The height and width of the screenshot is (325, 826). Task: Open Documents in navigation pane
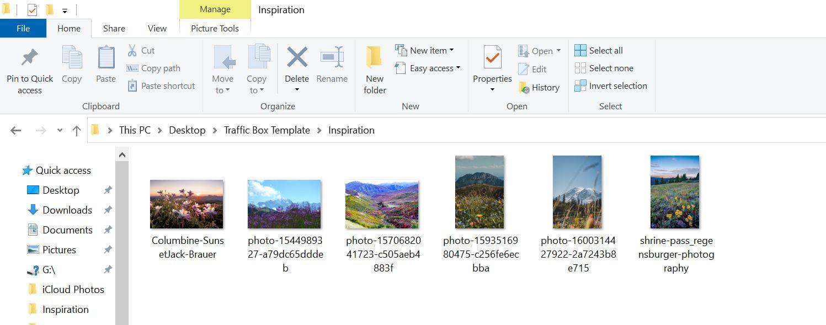tap(60, 230)
